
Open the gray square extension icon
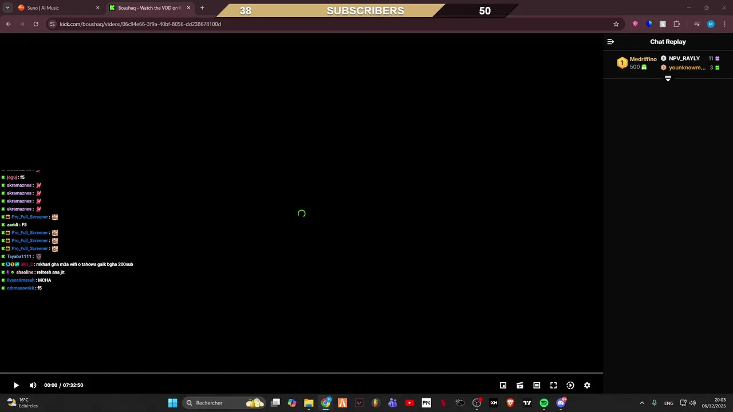pos(663,24)
